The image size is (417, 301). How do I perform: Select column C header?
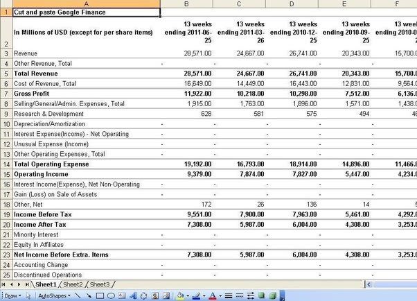click(x=239, y=3)
